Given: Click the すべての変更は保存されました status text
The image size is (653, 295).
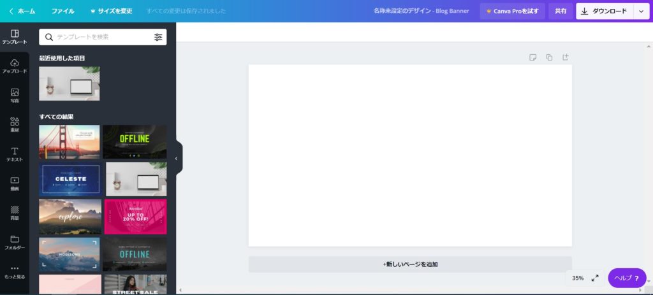Looking at the screenshot, I should (186, 11).
